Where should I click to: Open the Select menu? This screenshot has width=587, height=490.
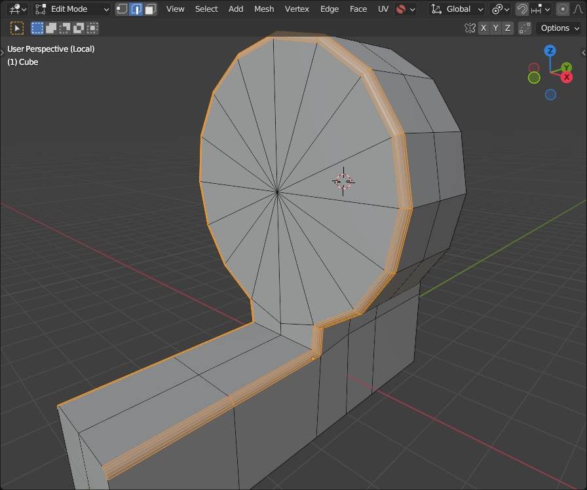[x=206, y=9]
